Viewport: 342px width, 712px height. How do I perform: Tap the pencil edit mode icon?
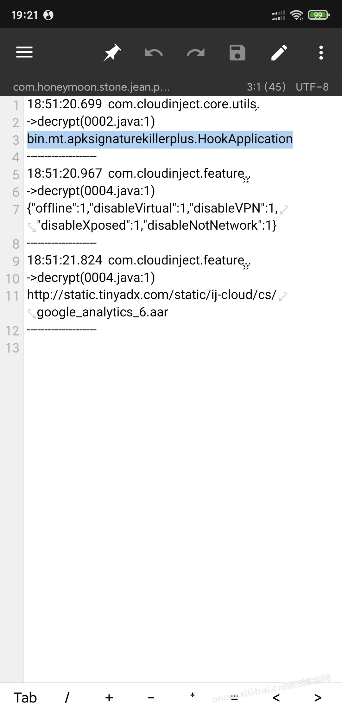tap(279, 53)
